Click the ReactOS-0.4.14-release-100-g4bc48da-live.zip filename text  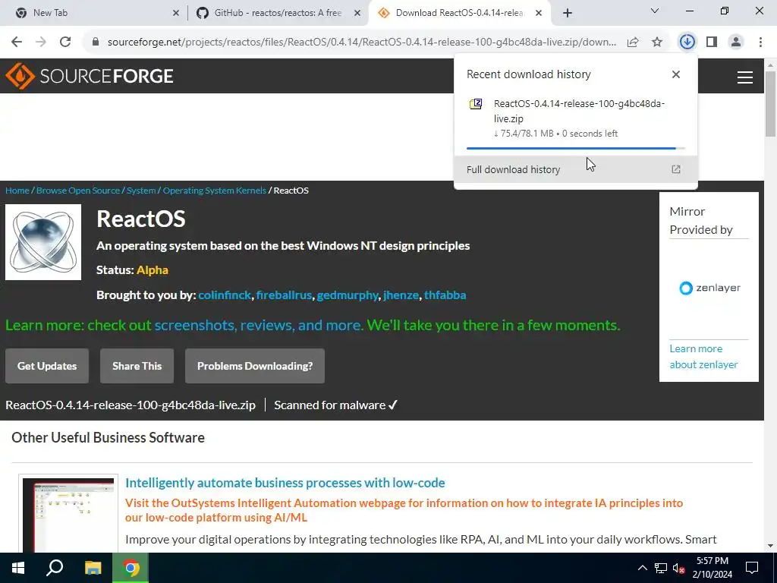pyautogui.click(x=131, y=405)
